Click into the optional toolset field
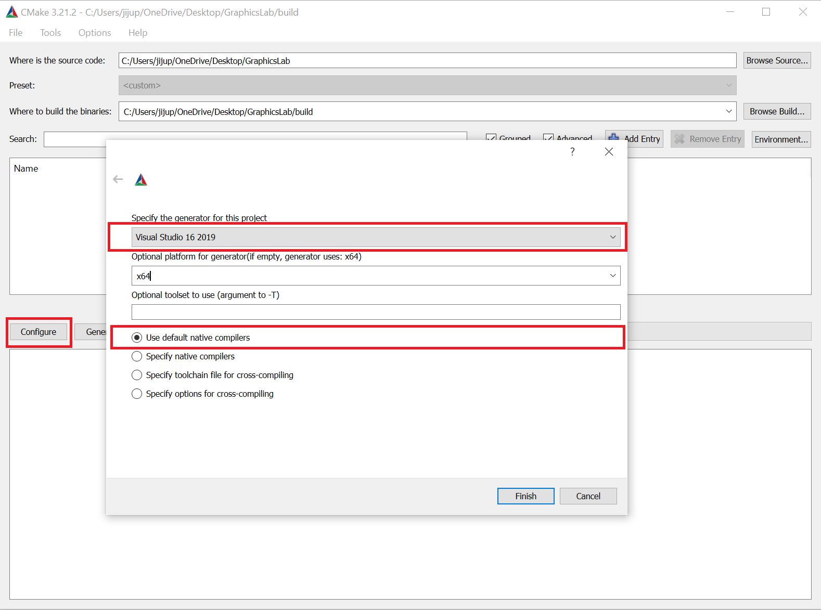This screenshot has width=821, height=610. 376,312
